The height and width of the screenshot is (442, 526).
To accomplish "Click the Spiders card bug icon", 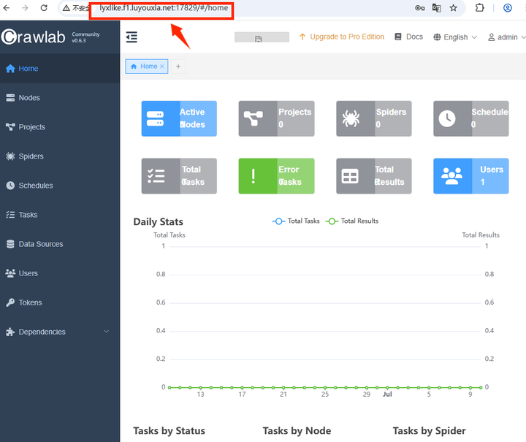I will [x=351, y=118].
